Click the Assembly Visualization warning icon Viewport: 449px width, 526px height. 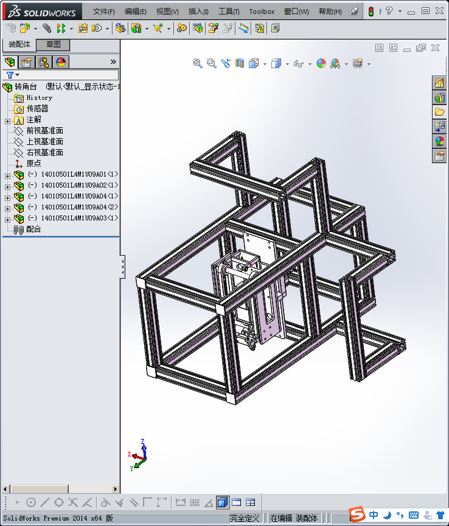pos(260,28)
